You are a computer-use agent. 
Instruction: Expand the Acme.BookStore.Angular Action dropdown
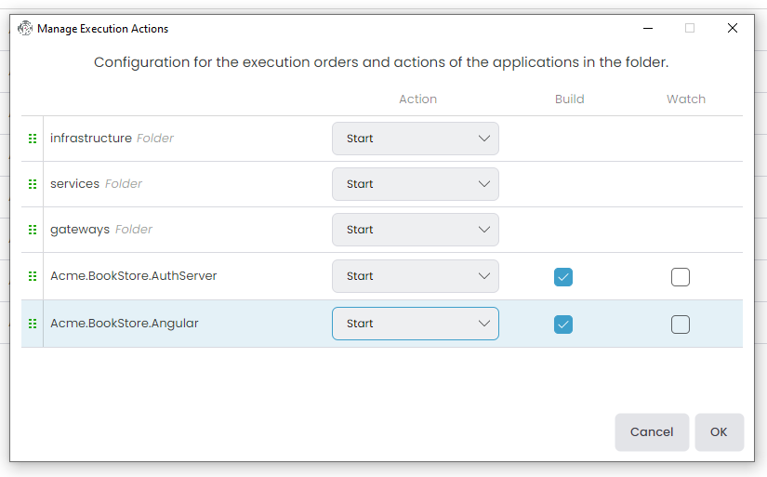(x=415, y=324)
